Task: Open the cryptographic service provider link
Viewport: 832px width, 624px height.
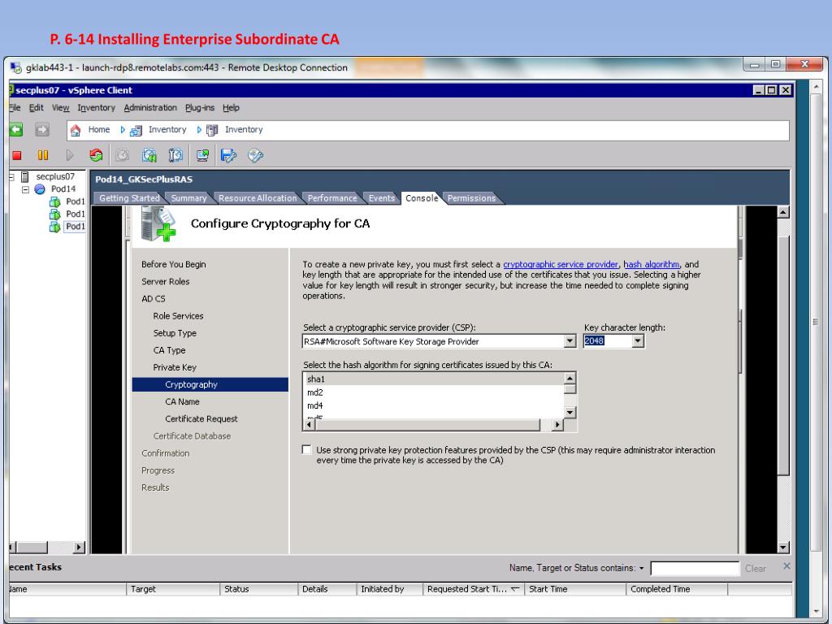Action: pos(561,264)
